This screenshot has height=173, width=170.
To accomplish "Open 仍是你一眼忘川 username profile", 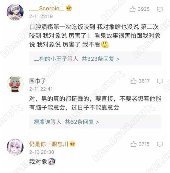I will click(x=49, y=144).
